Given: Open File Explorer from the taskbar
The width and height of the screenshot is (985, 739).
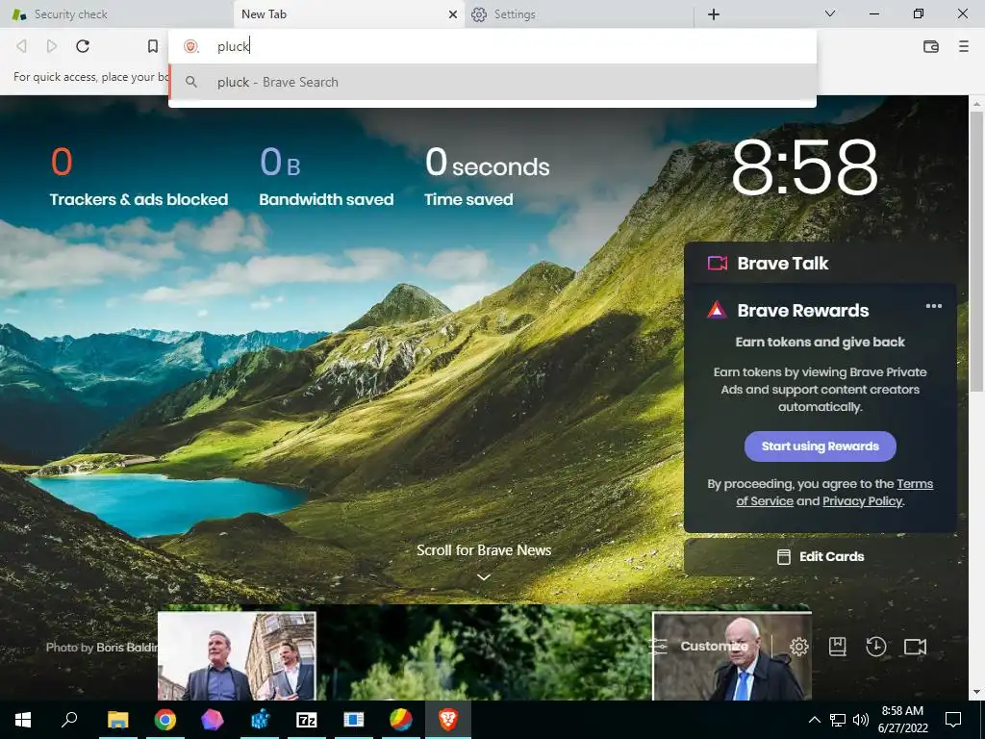Looking at the screenshot, I should (x=117, y=720).
